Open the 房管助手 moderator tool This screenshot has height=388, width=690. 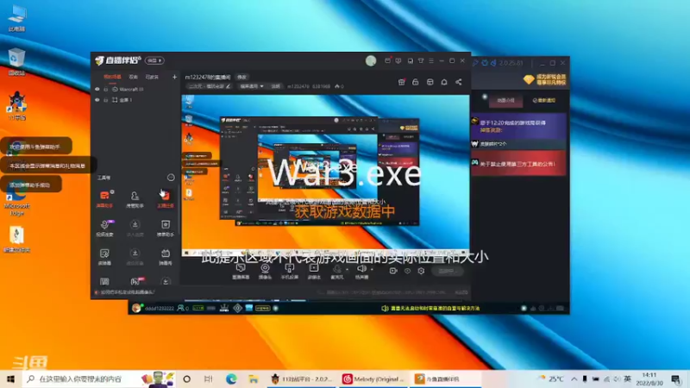tap(135, 199)
